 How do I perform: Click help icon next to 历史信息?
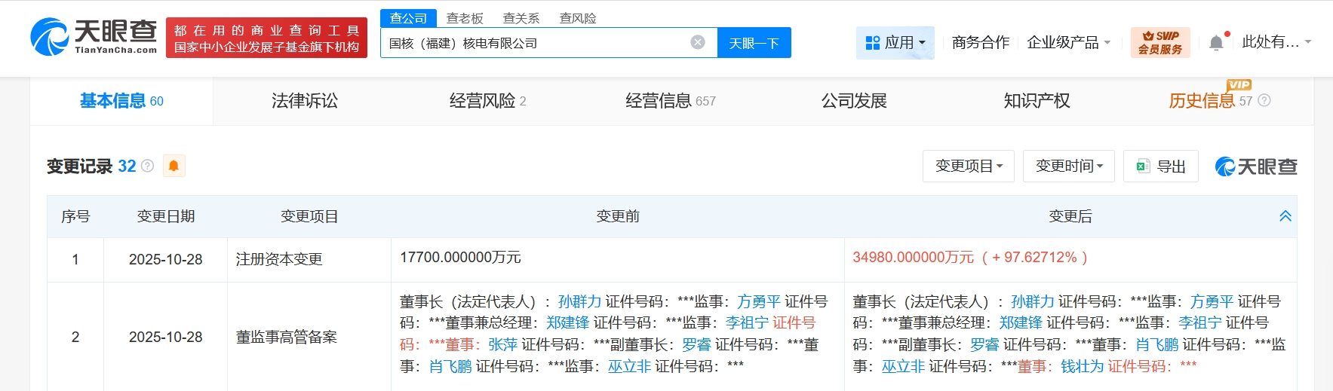tap(1264, 100)
